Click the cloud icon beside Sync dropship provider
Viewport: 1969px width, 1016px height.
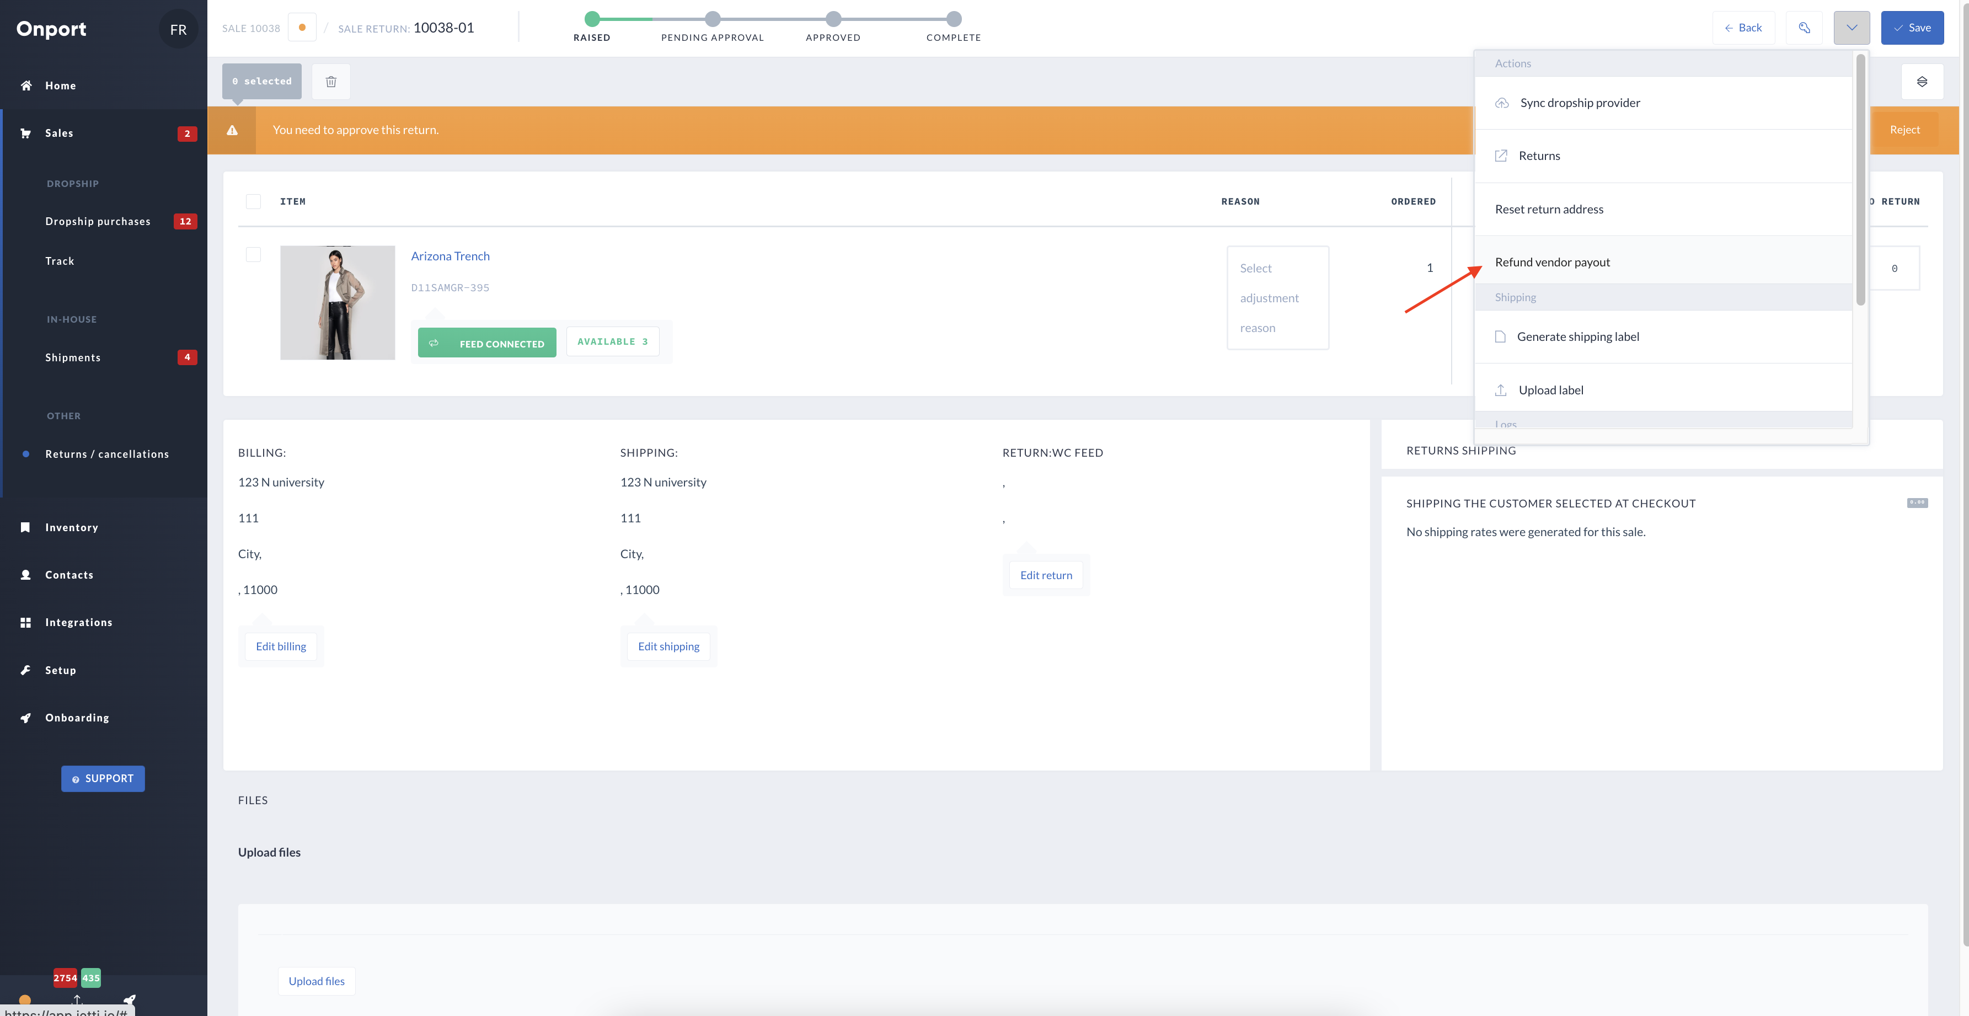click(1502, 103)
